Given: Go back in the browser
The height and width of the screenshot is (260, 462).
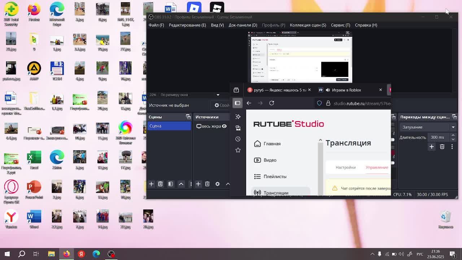Looking at the screenshot, I should (249, 103).
